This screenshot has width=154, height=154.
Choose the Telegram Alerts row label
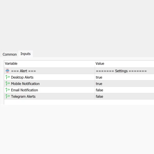(x=23, y=97)
